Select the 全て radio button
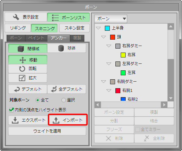This screenshot has height=151, width=182. click(x=38, y=100)
